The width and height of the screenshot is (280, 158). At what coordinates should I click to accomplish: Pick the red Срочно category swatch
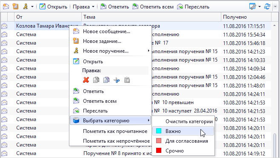coord(159,150)
